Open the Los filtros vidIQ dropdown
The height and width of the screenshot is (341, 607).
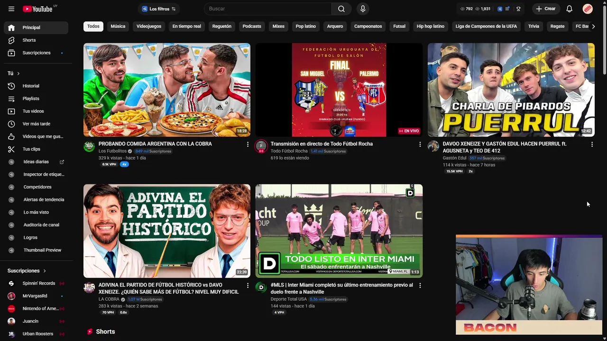(x=158, y=9)
